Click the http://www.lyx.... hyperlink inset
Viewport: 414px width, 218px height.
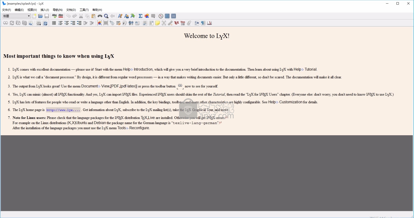click(63, 110)
